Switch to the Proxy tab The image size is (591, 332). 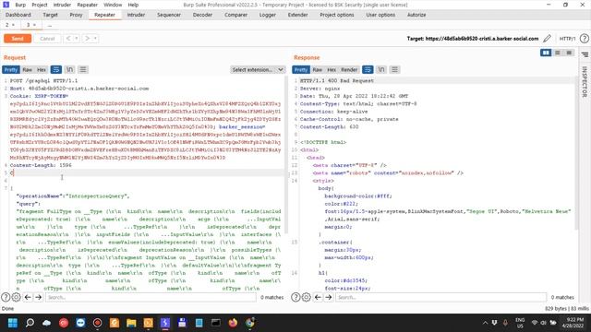[x=76, y=15]
